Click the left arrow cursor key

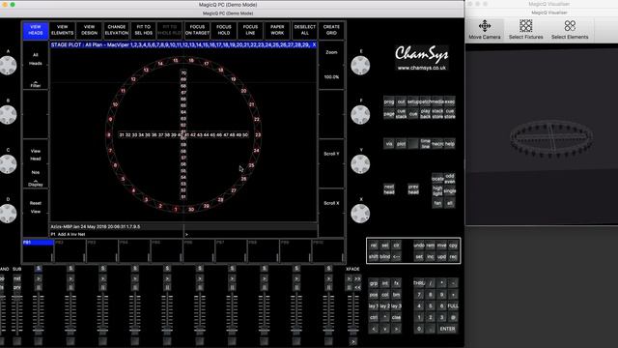coord(374,329)
